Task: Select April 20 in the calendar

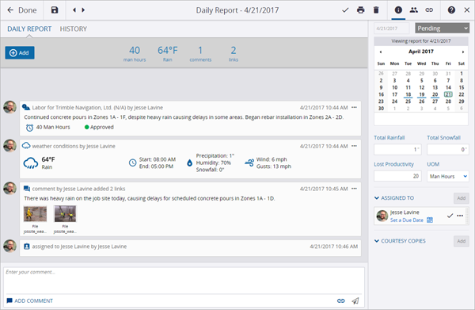Action: (x=435, y=94)
